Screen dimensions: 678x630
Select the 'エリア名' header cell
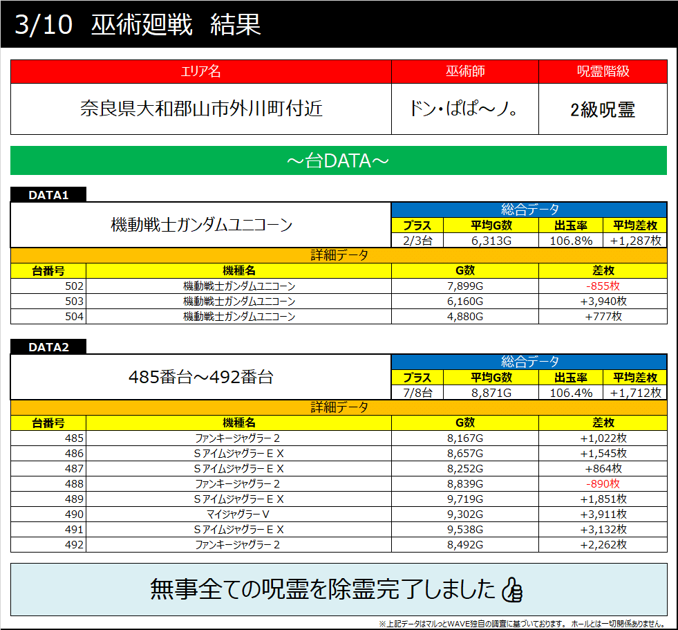[x=200, y=71]
